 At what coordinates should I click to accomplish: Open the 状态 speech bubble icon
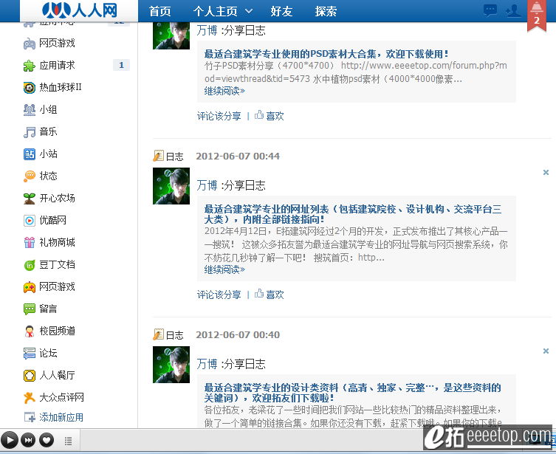click(x=30, y=176)
